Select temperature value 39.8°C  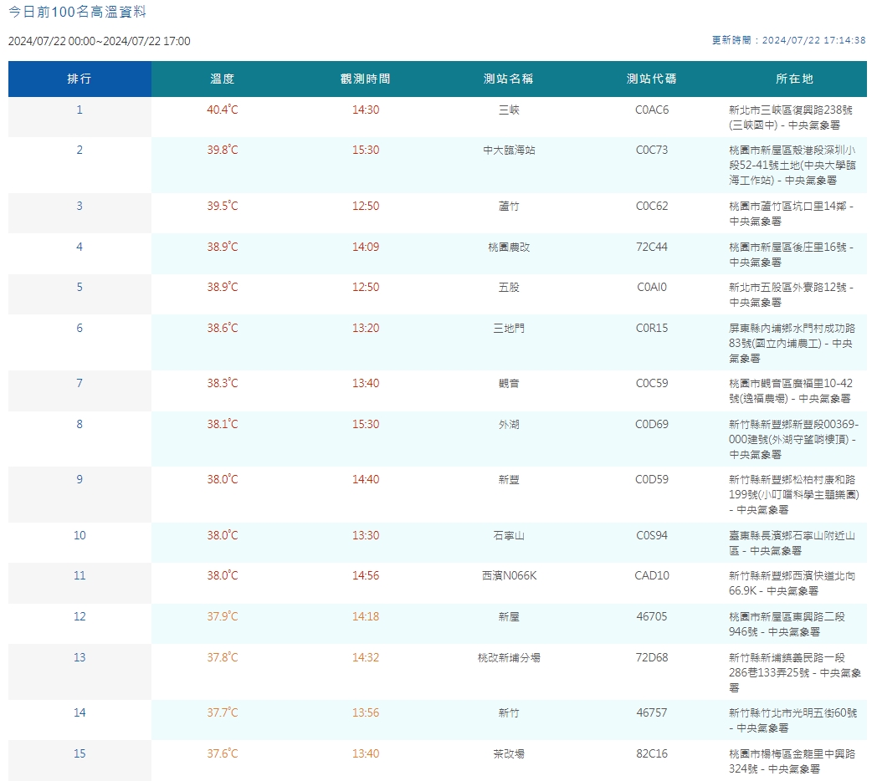[223, 150]
